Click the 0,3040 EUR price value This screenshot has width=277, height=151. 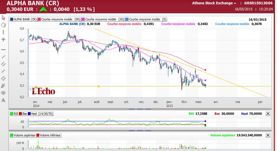20,9
